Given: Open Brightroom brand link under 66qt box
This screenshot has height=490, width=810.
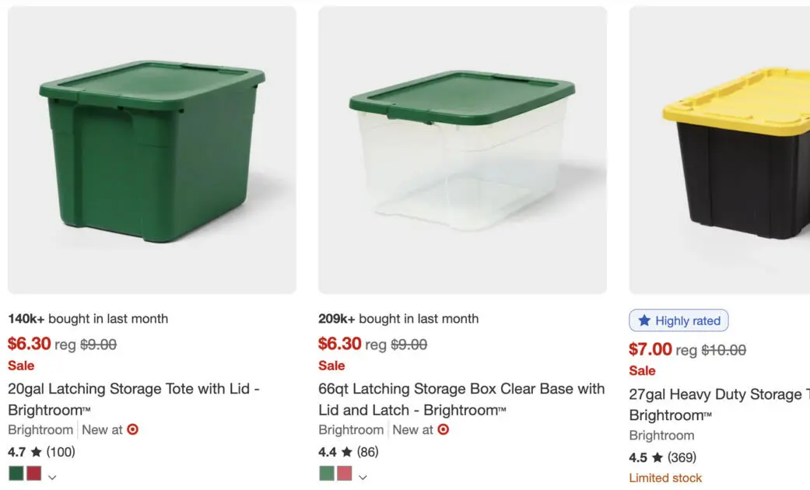Looking at the screenshot, I should click(351, 429).
